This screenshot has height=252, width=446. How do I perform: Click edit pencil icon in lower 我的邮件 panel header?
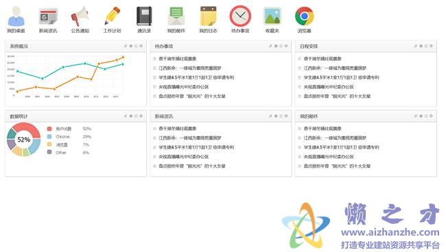pyautogui.click(x=416, y=116)
